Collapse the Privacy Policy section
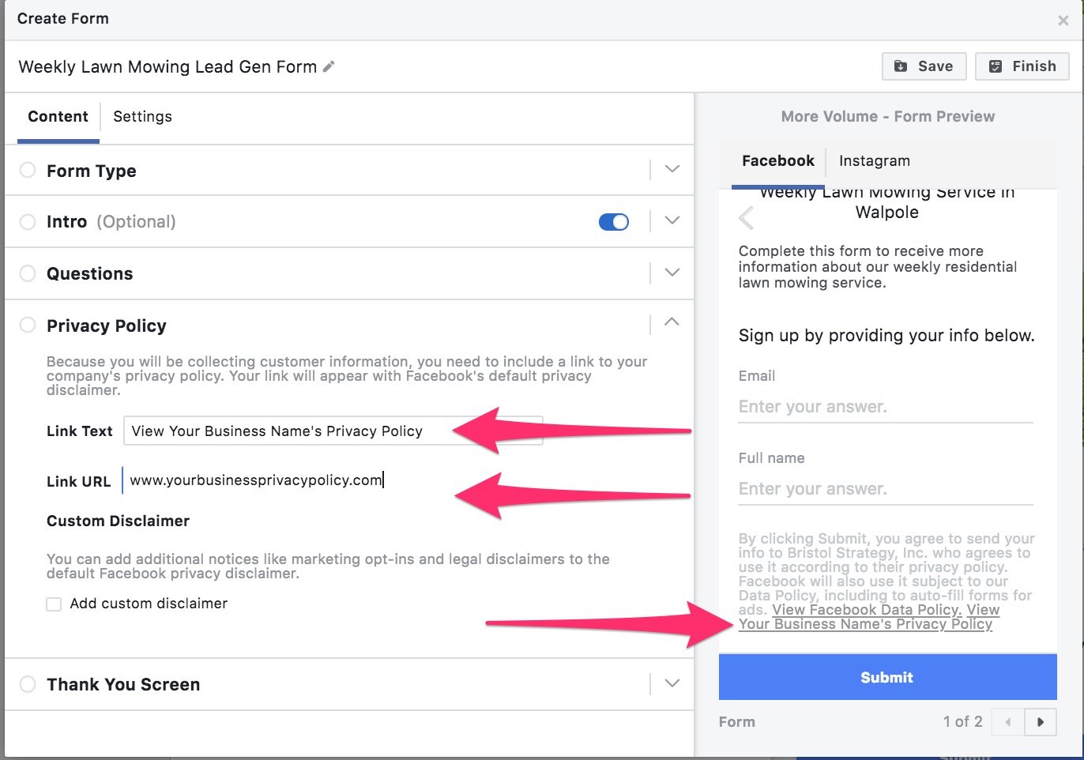The image size is (1084, 760). tap(672, 323)
